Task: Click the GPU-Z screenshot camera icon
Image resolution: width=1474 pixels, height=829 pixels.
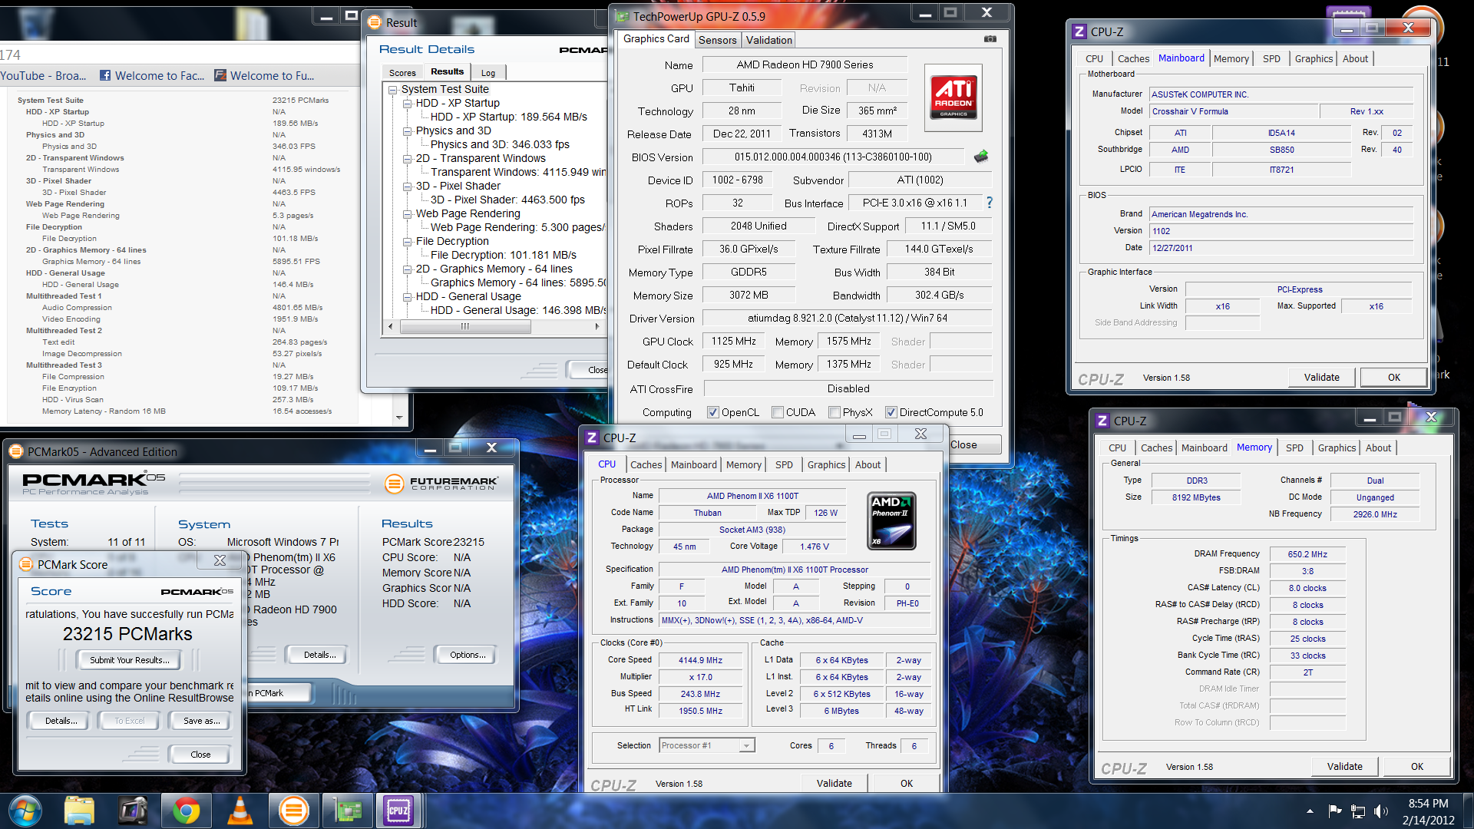Action: [x=990, y=38]
